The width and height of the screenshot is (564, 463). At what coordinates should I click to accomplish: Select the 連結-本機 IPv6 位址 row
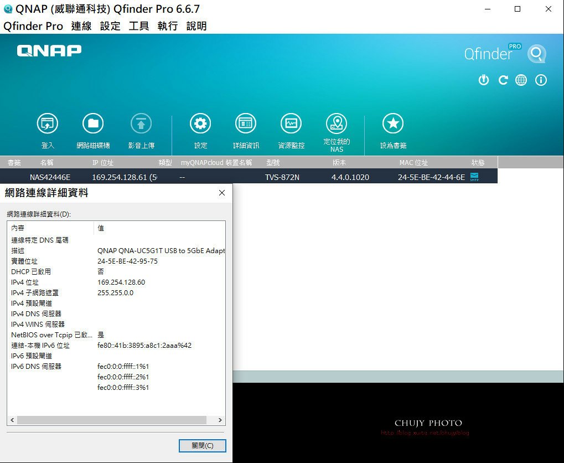[116, 345]
